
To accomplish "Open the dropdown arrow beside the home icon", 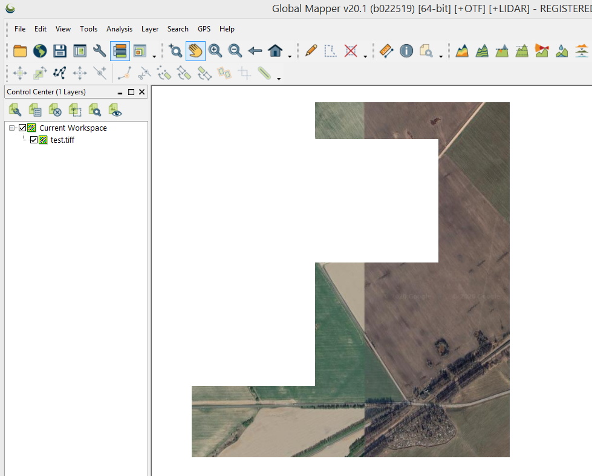I will tap(290, 56).
